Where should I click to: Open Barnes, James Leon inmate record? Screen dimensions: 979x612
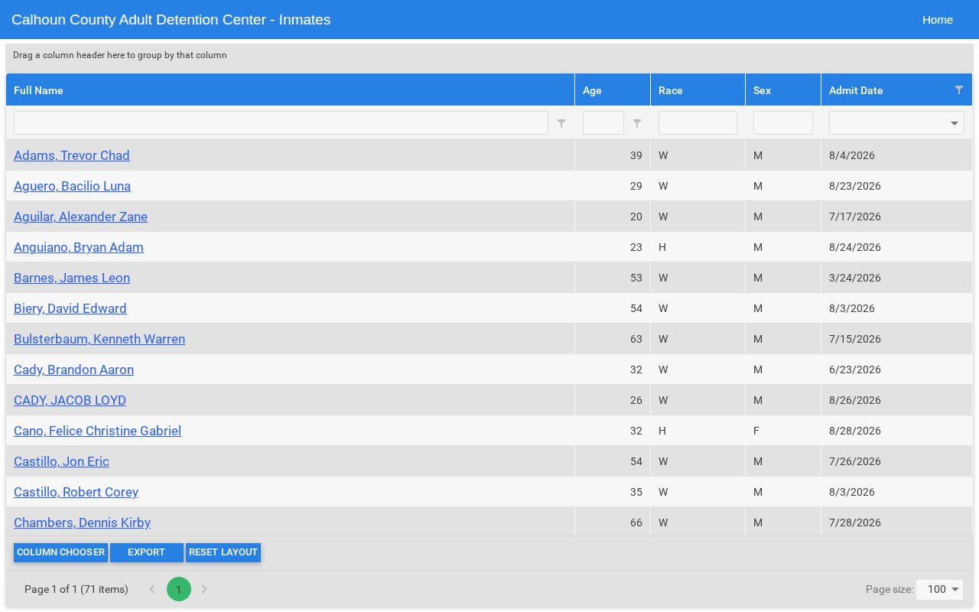[x=72, y=278]
